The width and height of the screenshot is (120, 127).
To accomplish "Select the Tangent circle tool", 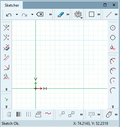I will [113, 47].
